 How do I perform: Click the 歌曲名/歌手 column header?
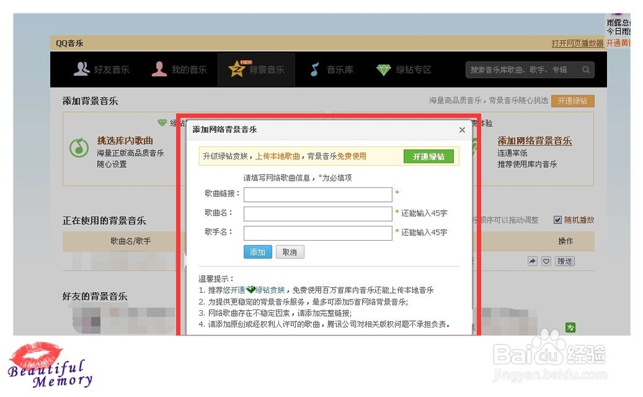[131, 241]
